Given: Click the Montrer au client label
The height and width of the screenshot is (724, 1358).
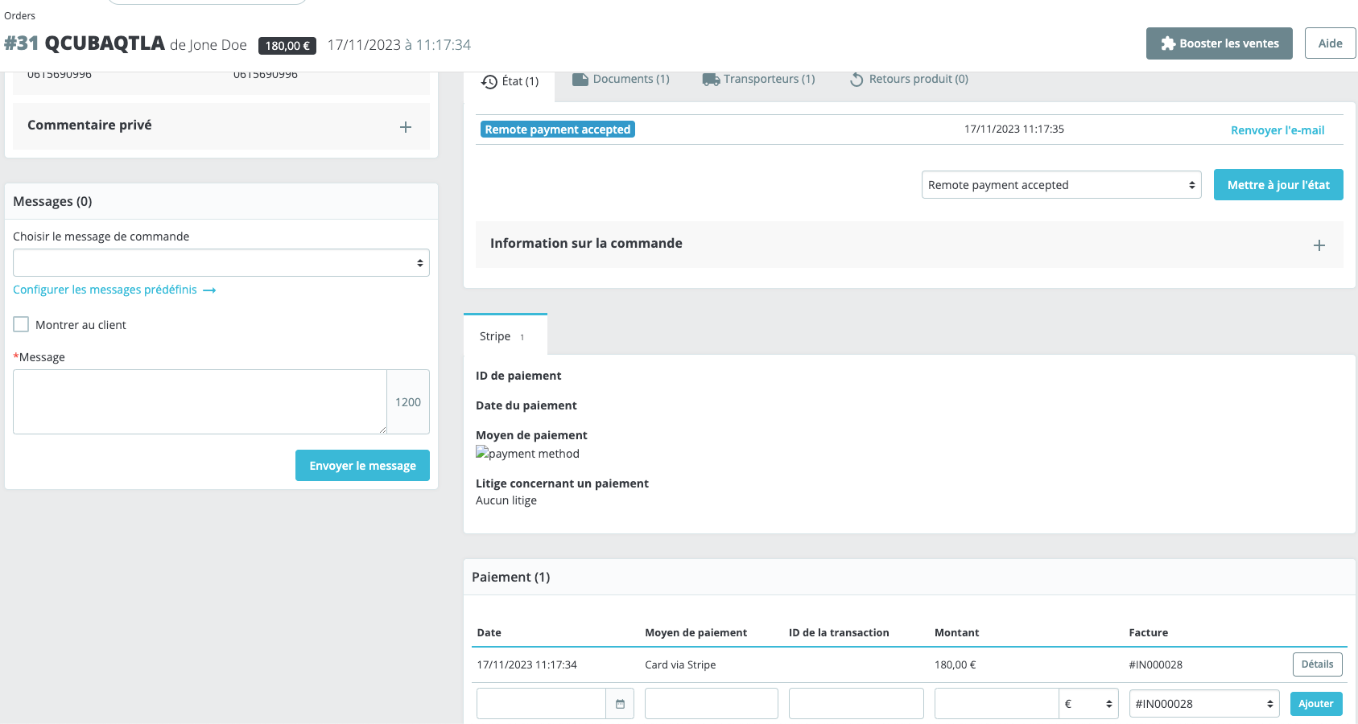Looking at the screenshot, I should [80, 325].
